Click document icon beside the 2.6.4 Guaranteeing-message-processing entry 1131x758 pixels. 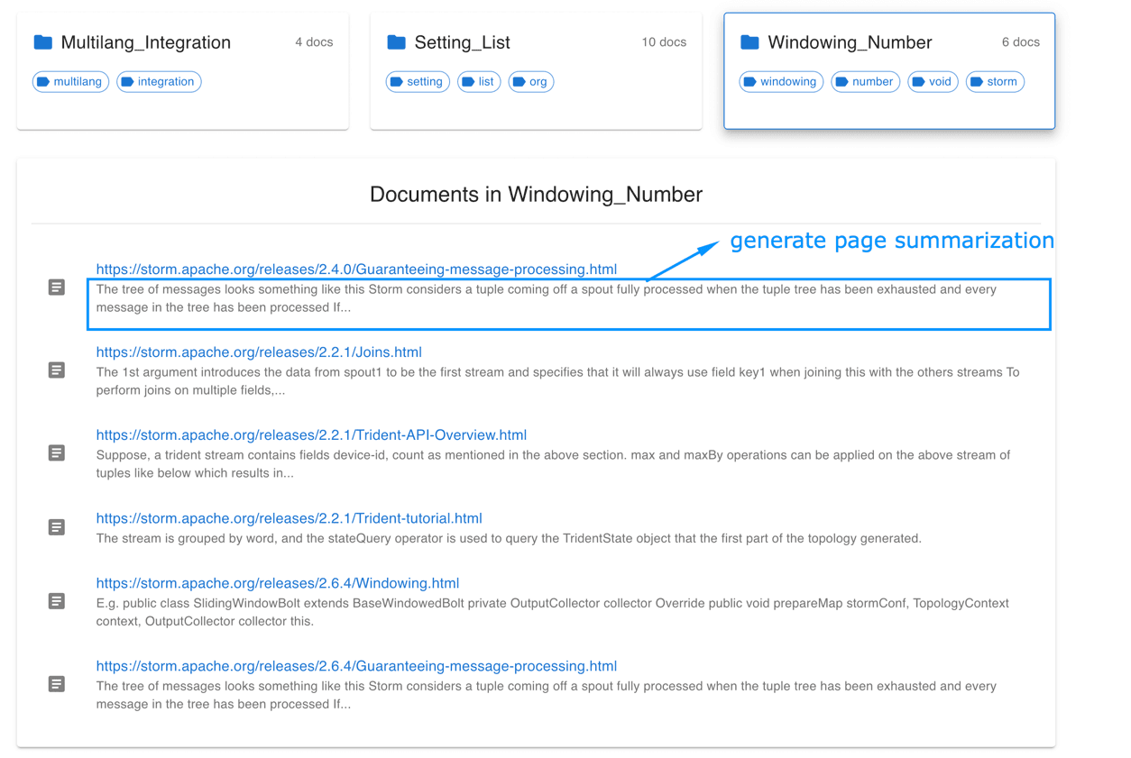click(57, 684)
